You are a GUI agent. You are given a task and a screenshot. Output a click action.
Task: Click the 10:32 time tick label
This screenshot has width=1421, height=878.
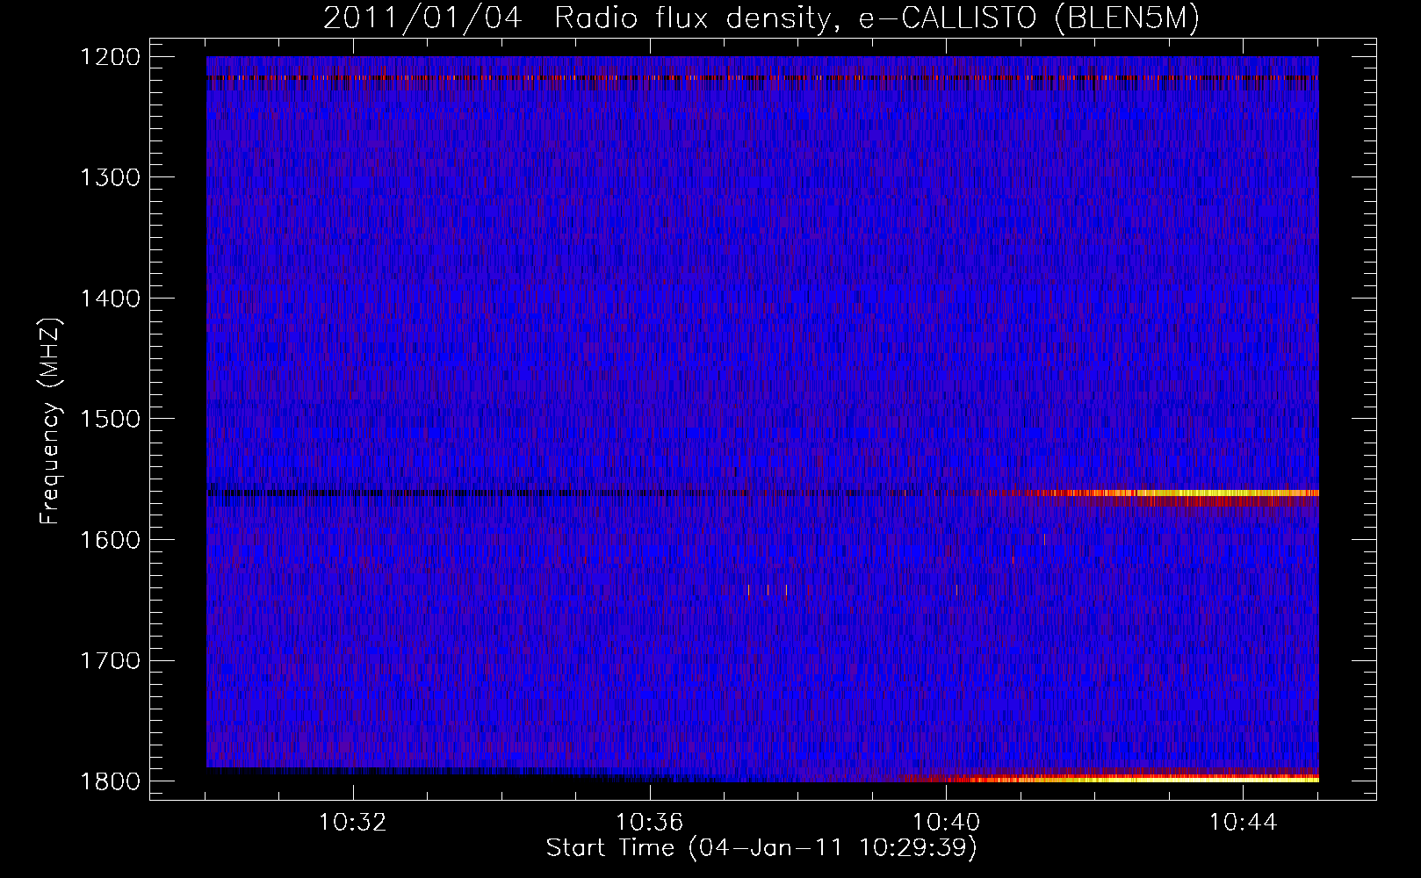coord(353,823)
